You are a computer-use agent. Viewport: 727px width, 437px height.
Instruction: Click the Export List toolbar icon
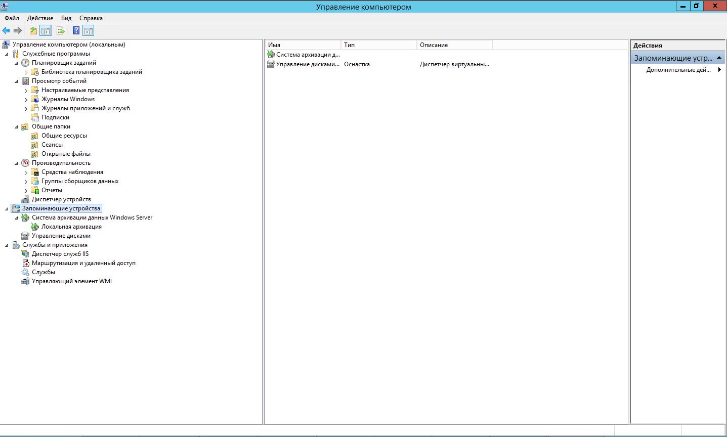click(x=61, y=31)
